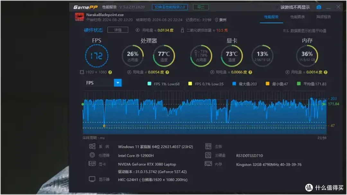
Task: Click the orange minimum-FPS marker on the chart
Action: [104, 126]
